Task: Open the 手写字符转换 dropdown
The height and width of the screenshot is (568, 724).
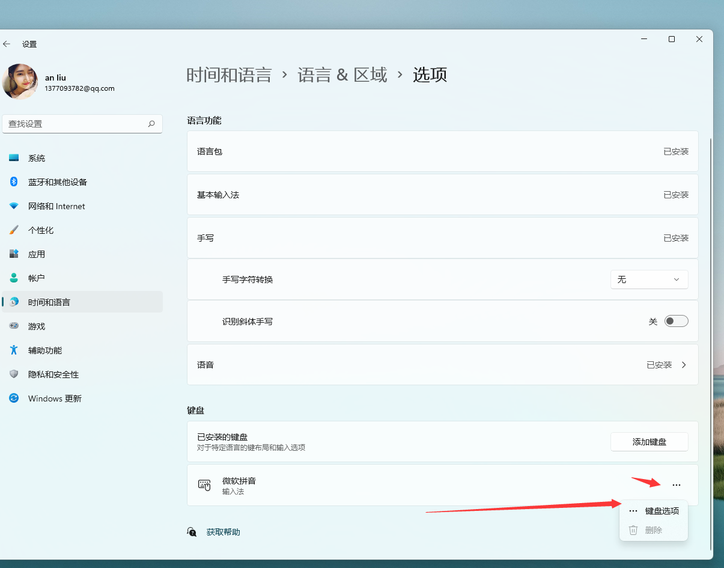Action: tap(649, 279)
